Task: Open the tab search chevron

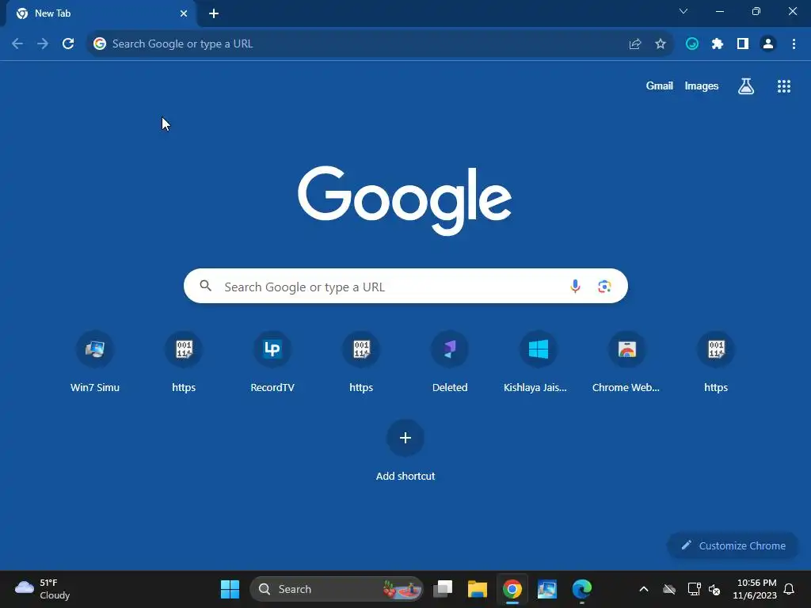Action: tap(683, 11)
